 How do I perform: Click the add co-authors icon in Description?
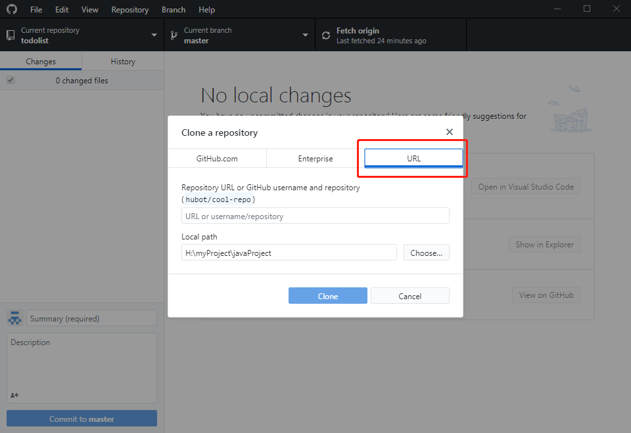click(14, 395)
